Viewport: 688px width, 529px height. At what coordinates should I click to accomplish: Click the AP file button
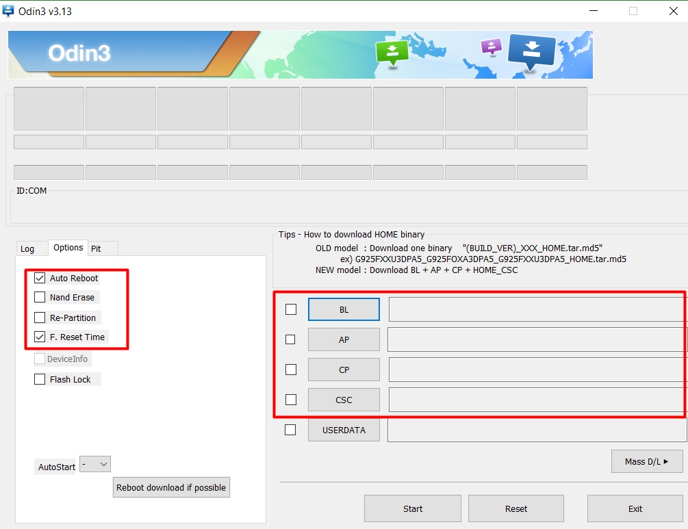[344, 339]
